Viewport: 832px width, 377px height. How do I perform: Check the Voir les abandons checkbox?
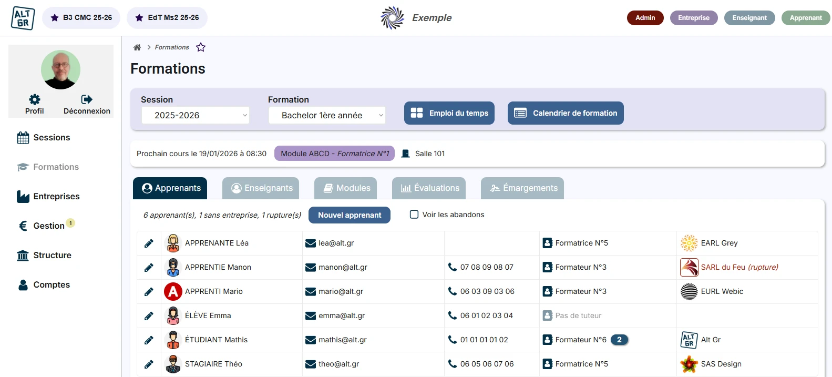(x=414, y=215)
